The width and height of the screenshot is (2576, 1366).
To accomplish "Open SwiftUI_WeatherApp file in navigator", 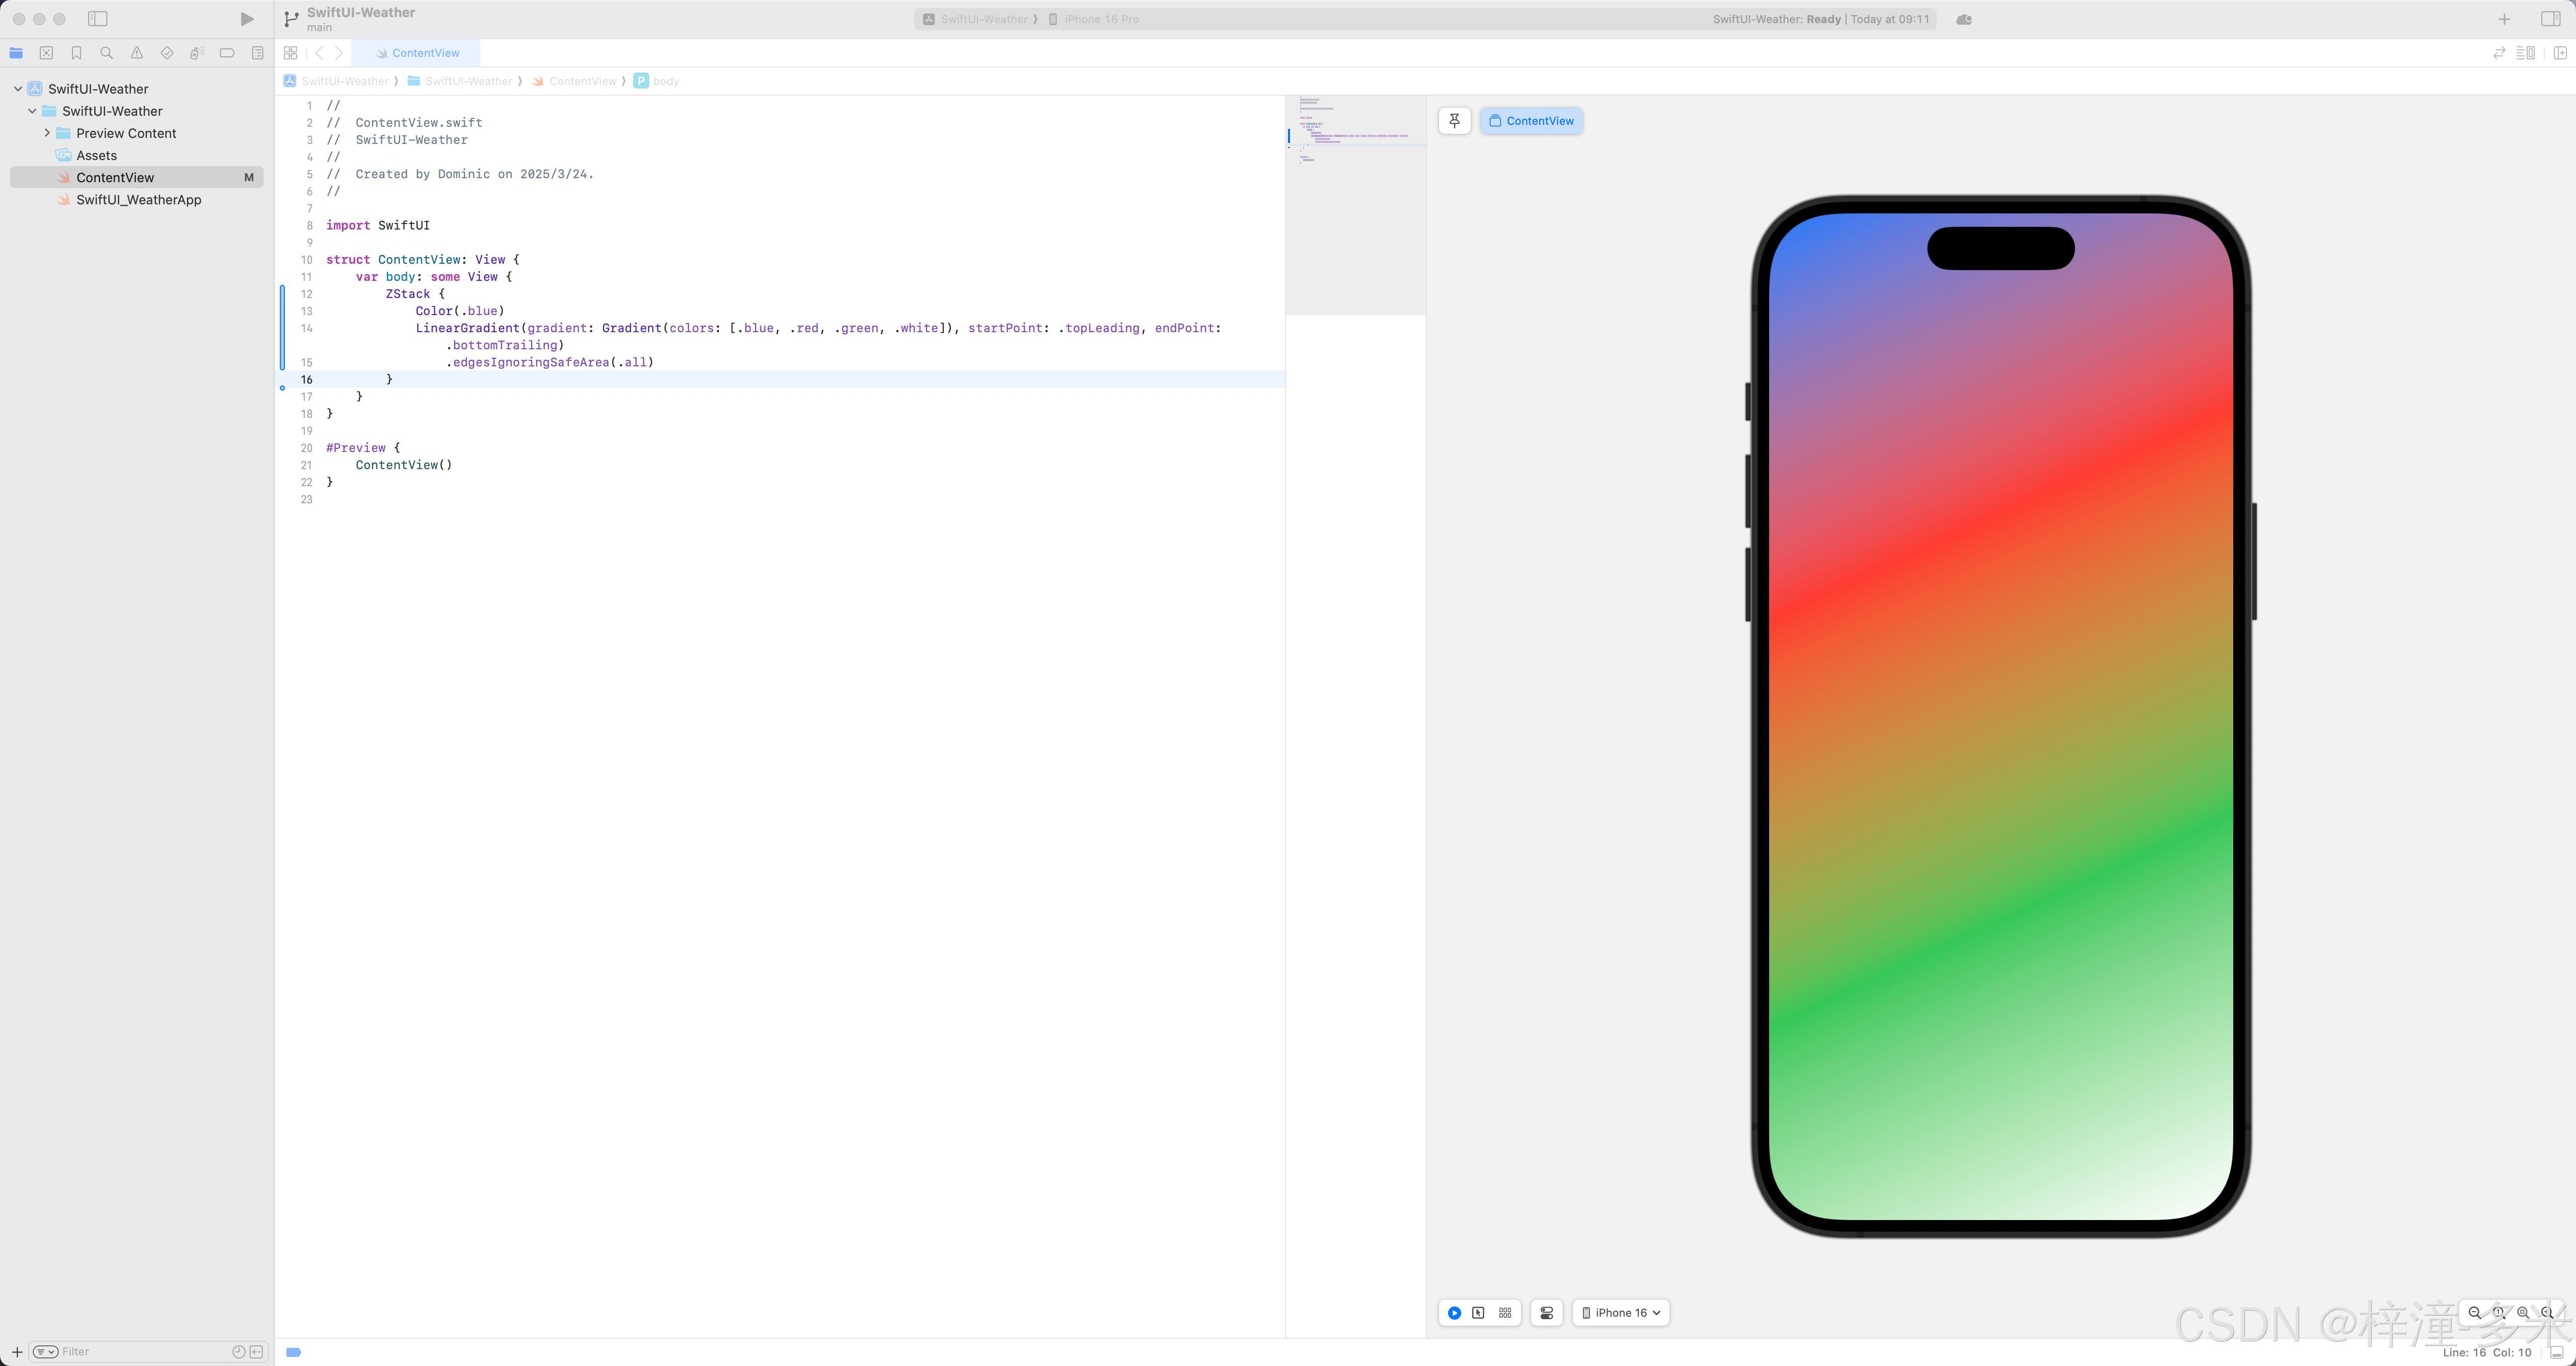I will click(x=138, y=200).
